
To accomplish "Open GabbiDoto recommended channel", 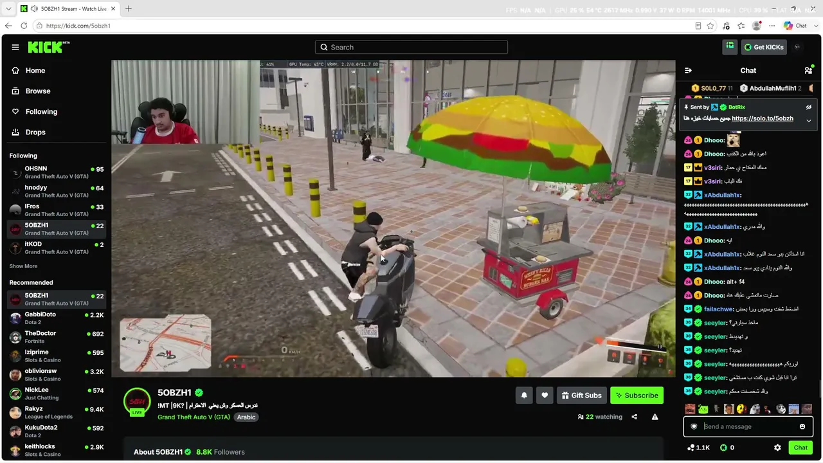I will (56, 318).
